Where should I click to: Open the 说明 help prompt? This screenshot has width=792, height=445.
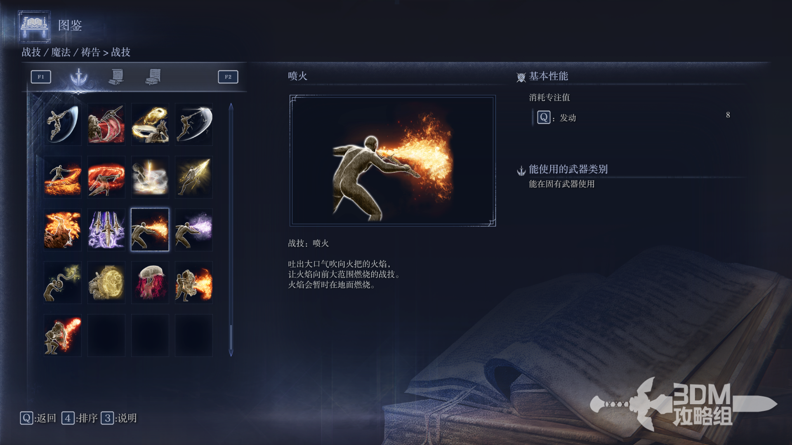click(119, 418)
